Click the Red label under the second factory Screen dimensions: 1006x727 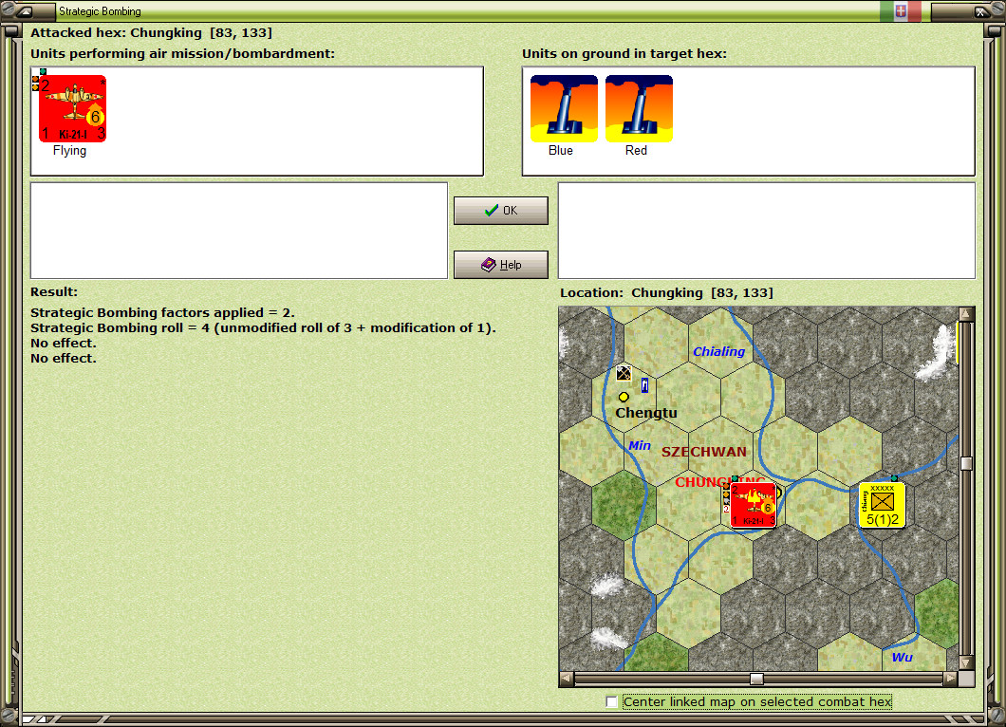pyautogui.click(x=636, y=150)
